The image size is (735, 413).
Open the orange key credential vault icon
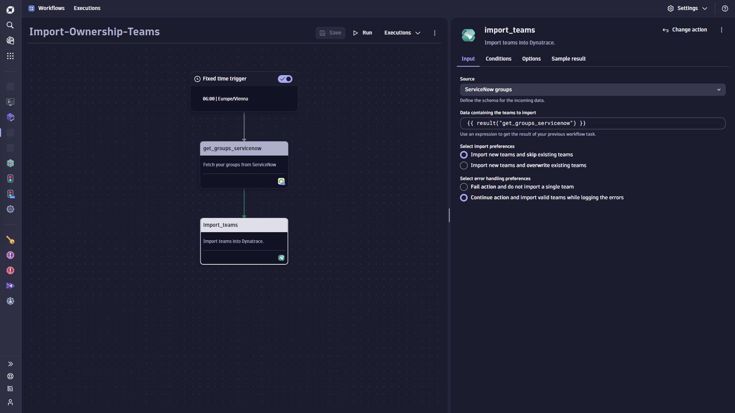(10, 240)
